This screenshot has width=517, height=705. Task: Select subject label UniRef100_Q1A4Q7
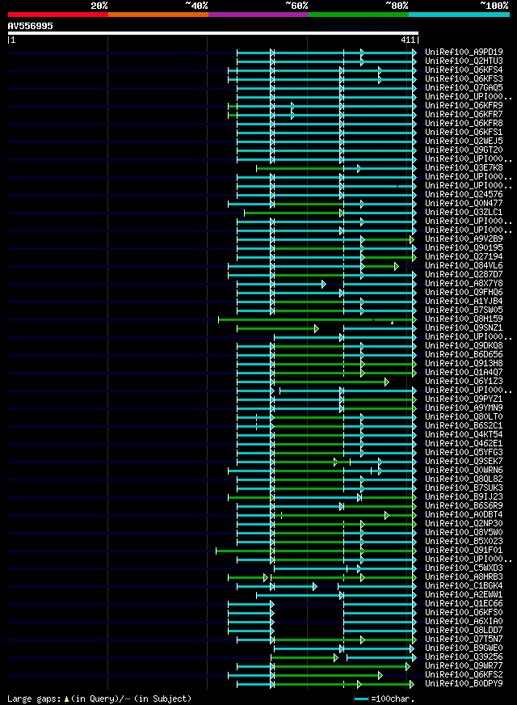464,373
